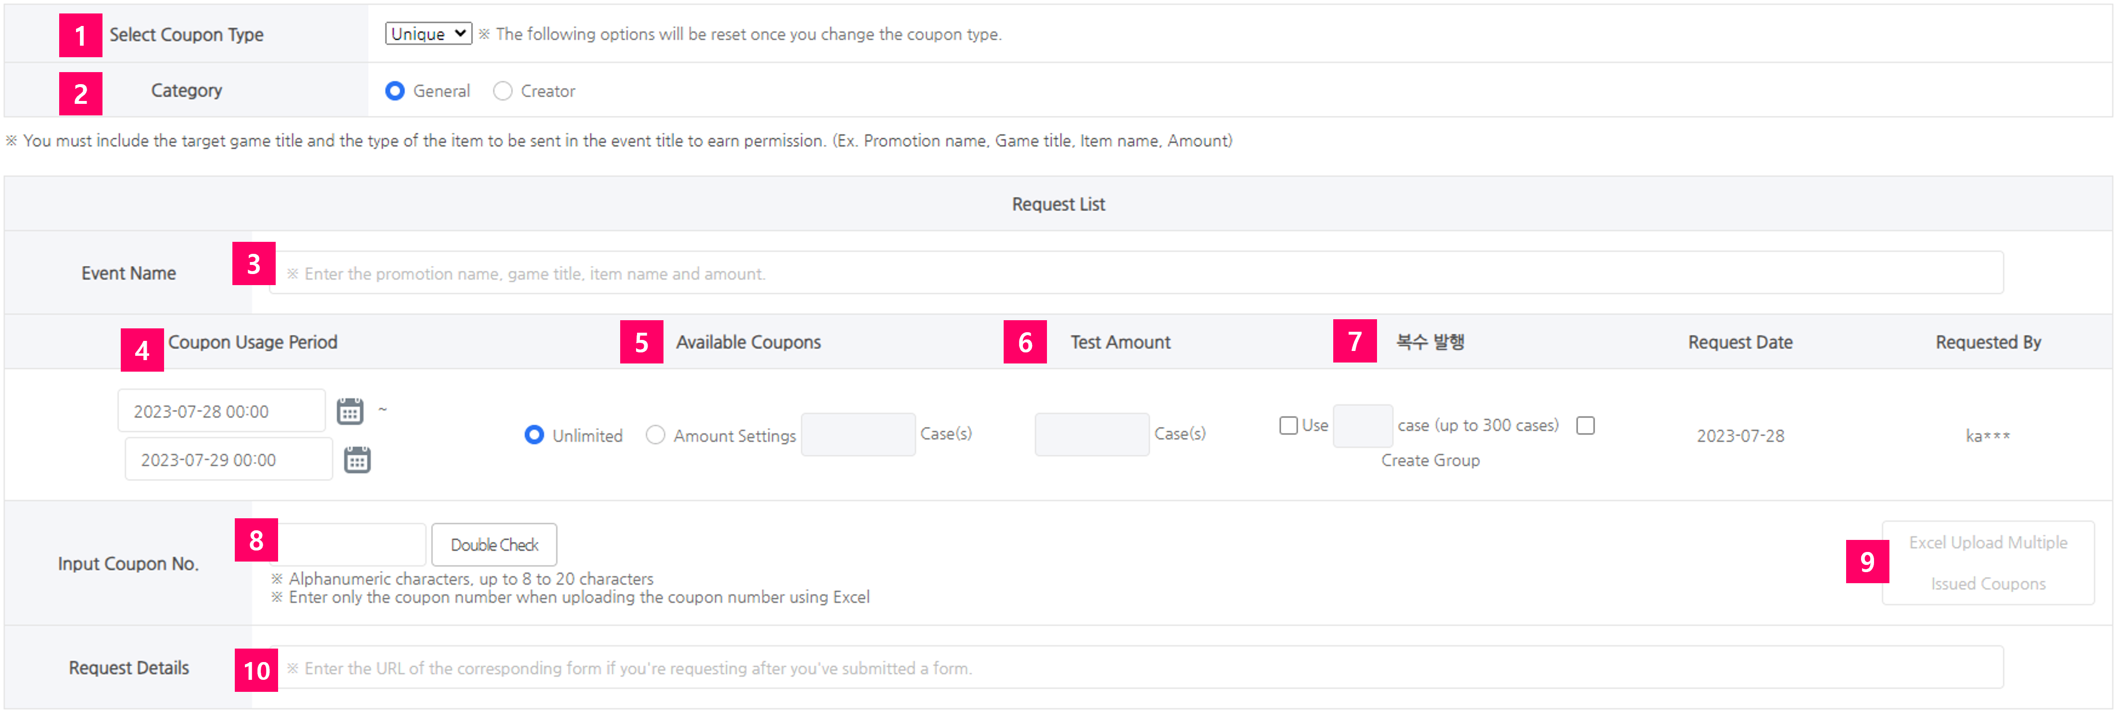Open the Unique coupon type dropdown
Viewport: 2117px width, 713px height.
(x=428, y=34)
